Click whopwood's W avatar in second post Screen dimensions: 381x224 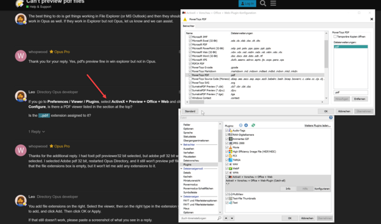pyautogui.click(x=21, y=56)
